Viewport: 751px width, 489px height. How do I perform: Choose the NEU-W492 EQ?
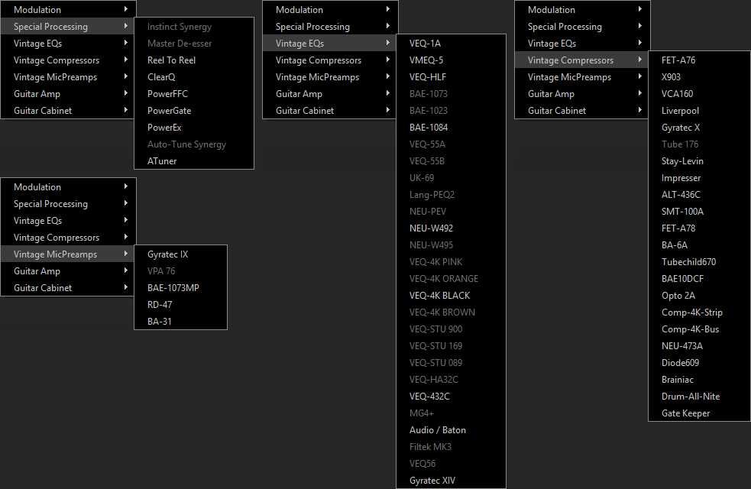452,228
